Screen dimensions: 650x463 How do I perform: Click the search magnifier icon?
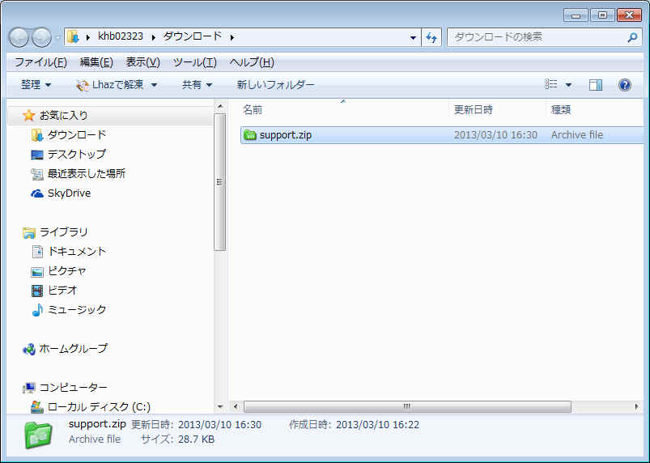click(632, 37)
